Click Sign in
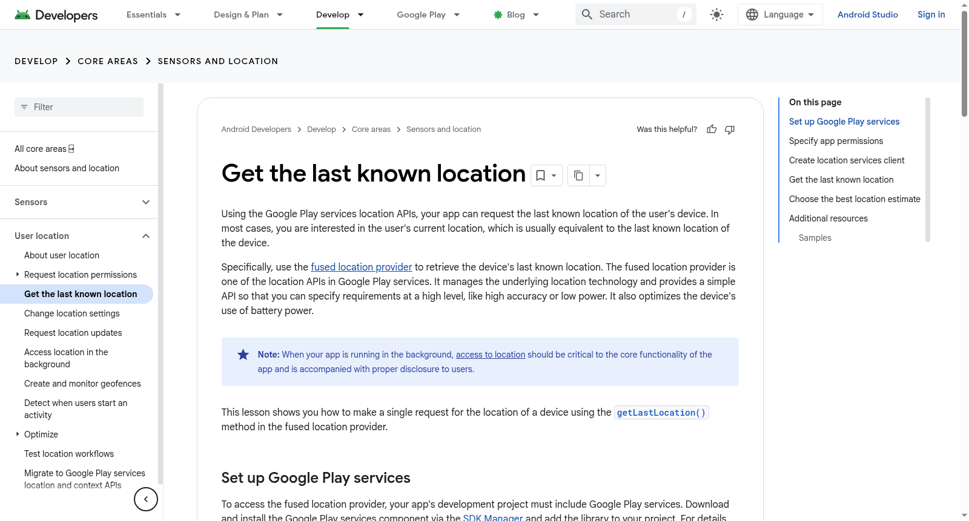This screenshot has height=521, width=969. (931, 15)
